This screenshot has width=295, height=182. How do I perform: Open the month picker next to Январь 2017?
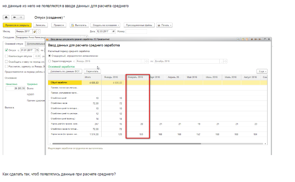tap(35, 31)
